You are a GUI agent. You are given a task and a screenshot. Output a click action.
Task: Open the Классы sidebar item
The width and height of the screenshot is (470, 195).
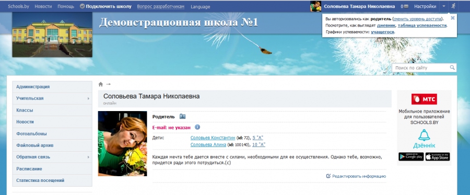52,110
